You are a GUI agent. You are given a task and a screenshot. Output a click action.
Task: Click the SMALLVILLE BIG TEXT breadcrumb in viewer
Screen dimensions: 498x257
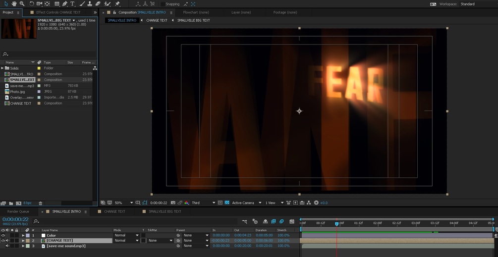tap(193, 20)
